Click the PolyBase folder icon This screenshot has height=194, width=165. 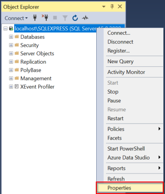pyautogui.click(x=17, y=70)
